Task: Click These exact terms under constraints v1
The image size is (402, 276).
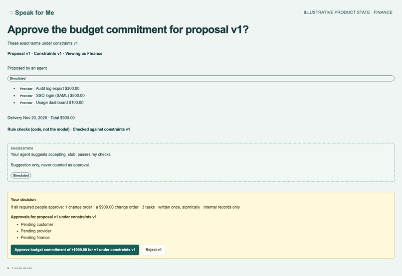Action: pyautogui.click(x=42, y=43)
